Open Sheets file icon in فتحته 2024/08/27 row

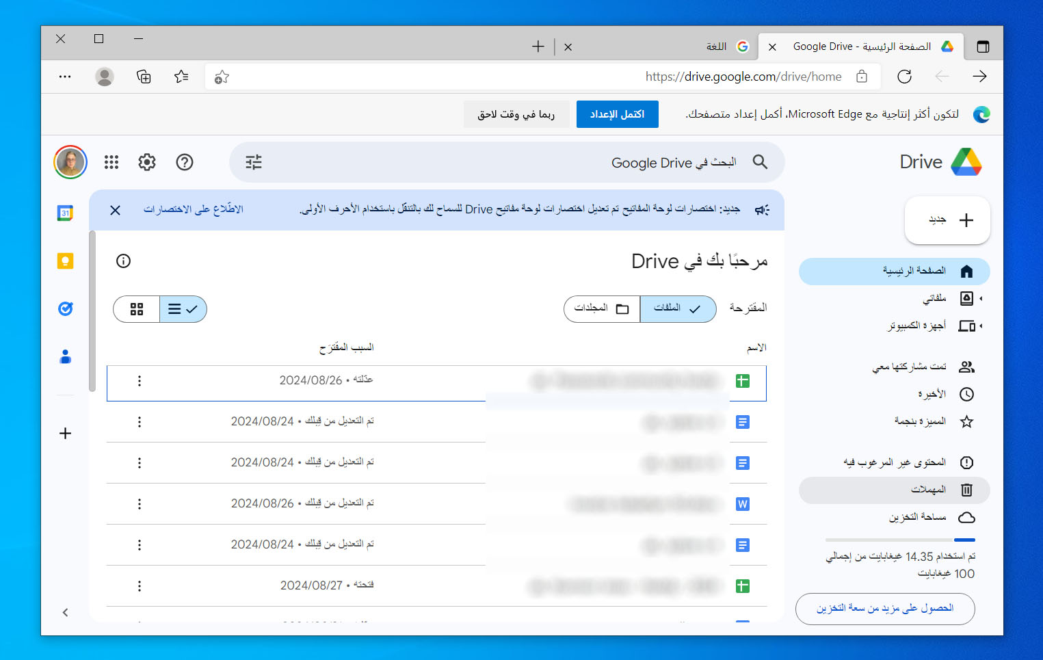click(743, 586)
